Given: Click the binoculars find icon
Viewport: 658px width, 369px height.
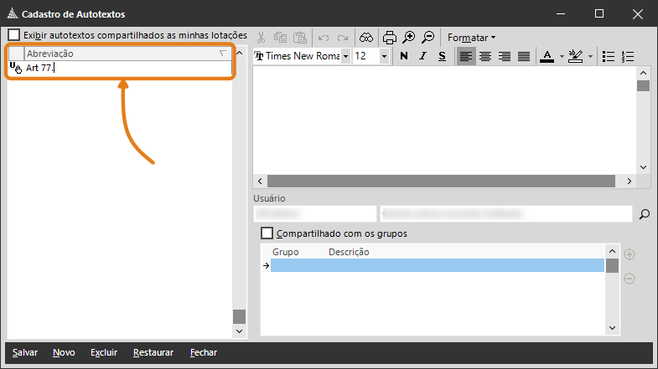Looking at the screenshot, I should (x=367, y=38).
